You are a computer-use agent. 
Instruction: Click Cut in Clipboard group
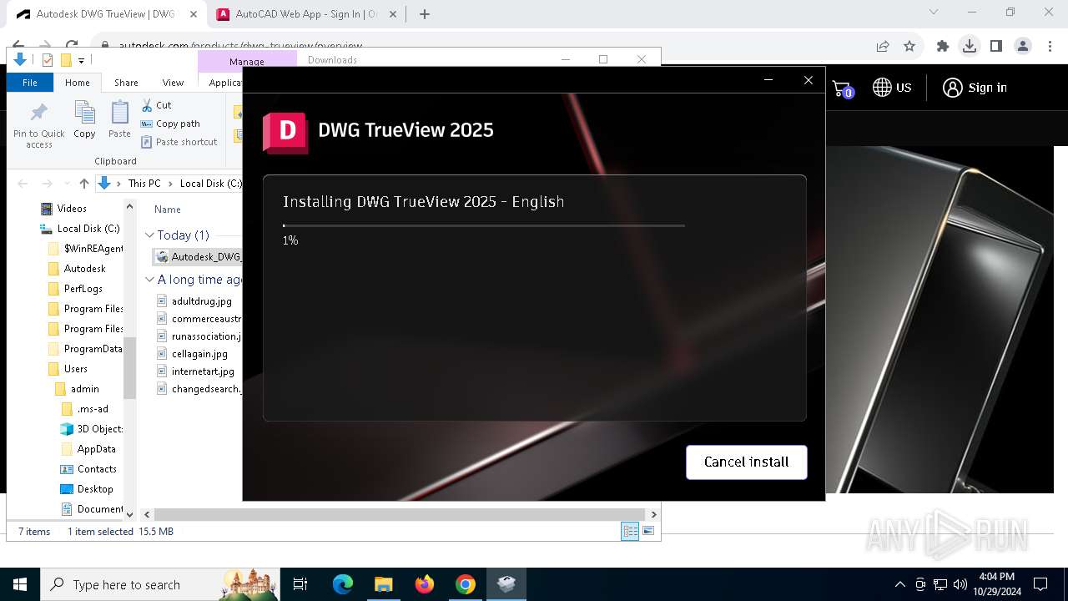coord(156,105)
